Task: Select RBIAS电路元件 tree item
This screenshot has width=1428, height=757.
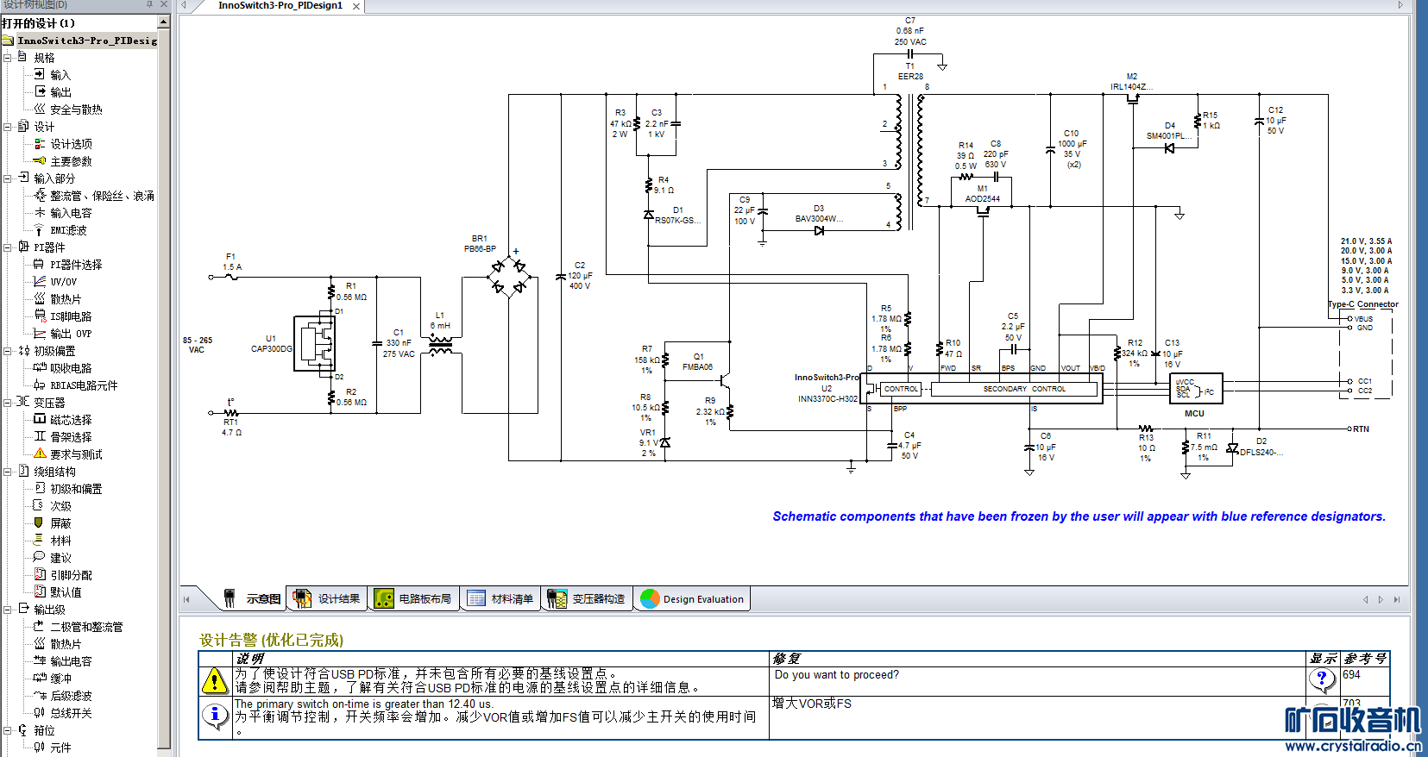Action: [84, 385]
